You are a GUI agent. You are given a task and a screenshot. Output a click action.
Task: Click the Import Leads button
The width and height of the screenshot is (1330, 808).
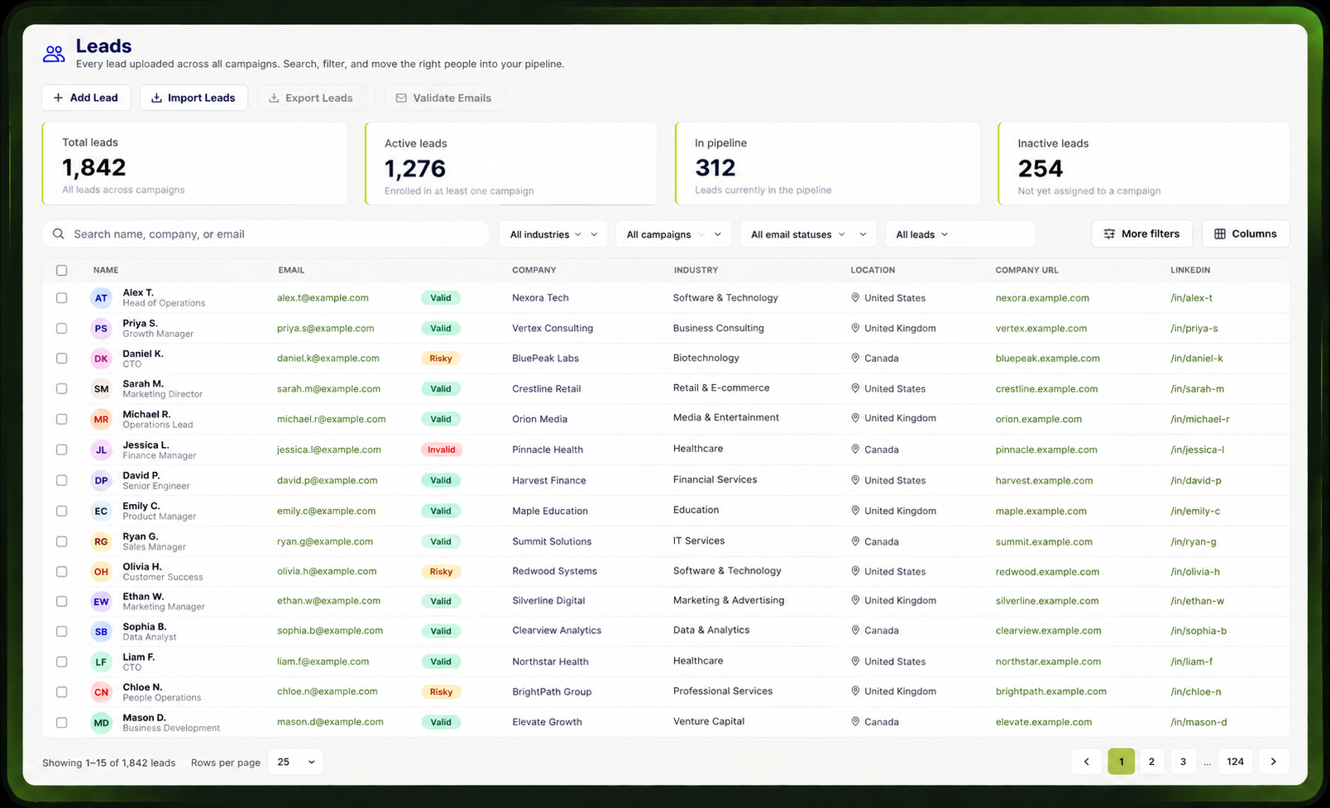coord(194,97)
